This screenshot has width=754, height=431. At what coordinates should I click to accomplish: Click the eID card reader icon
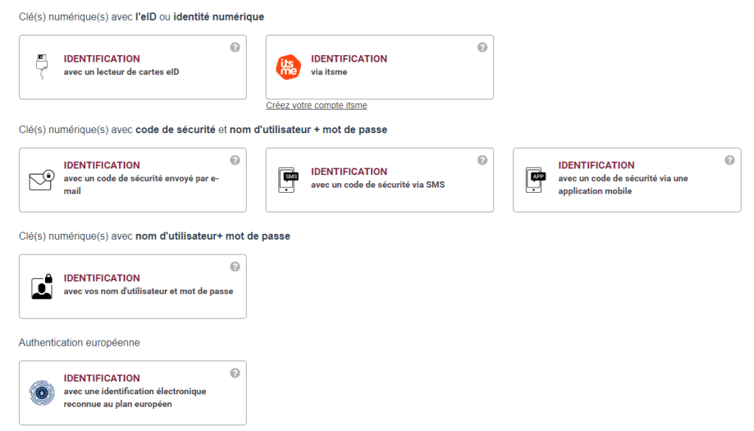point(42,67)
